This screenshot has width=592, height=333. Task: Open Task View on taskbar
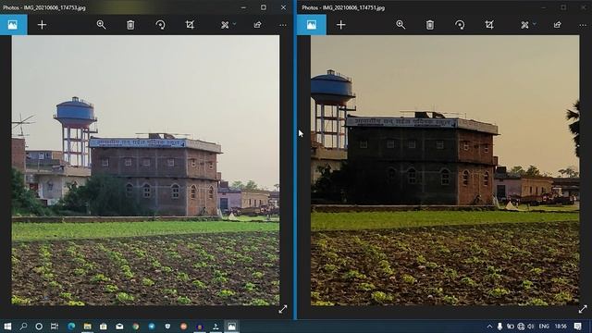55,327
